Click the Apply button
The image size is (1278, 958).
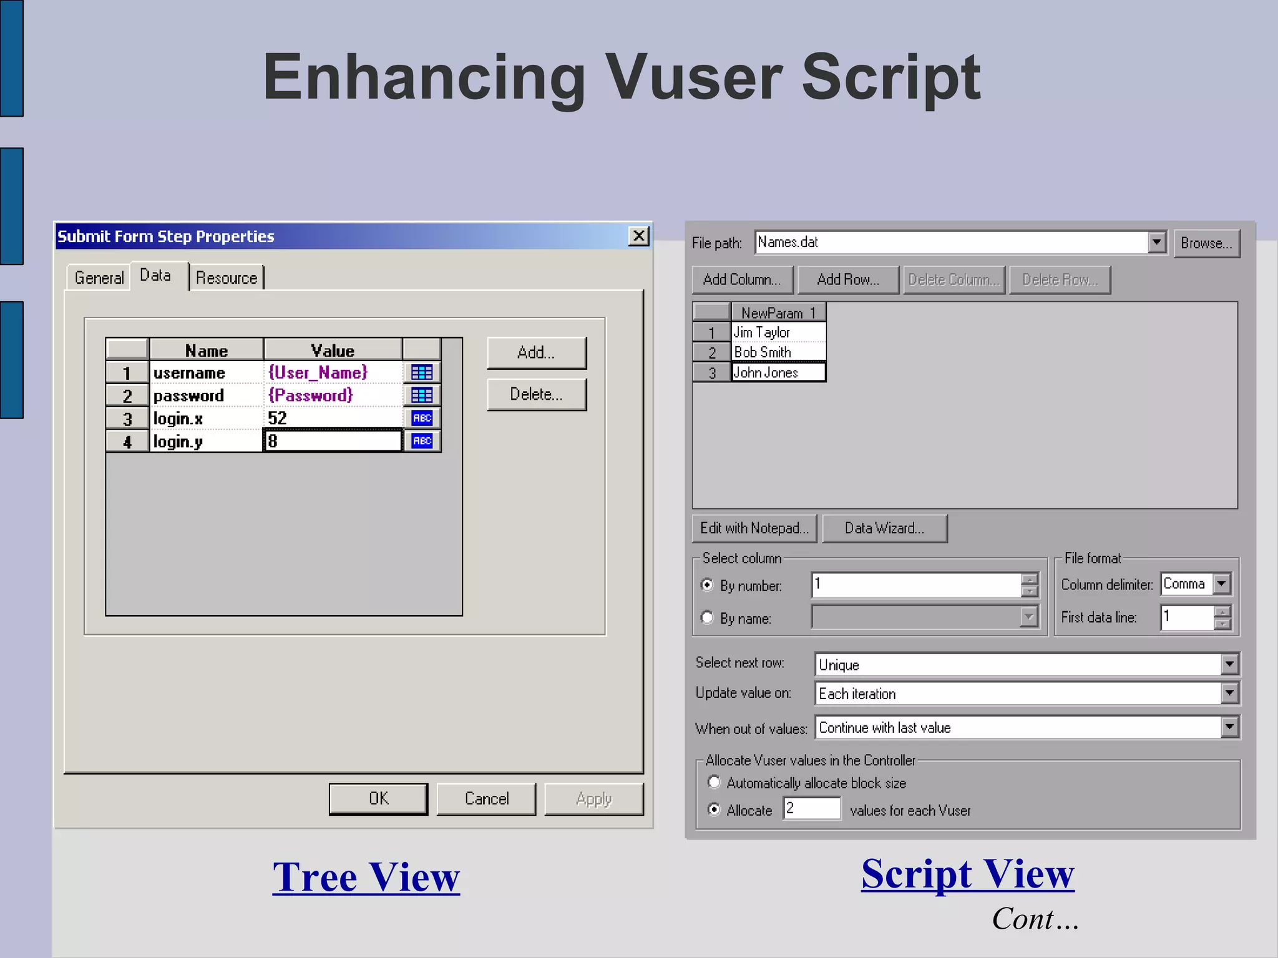tap(593, 799)
